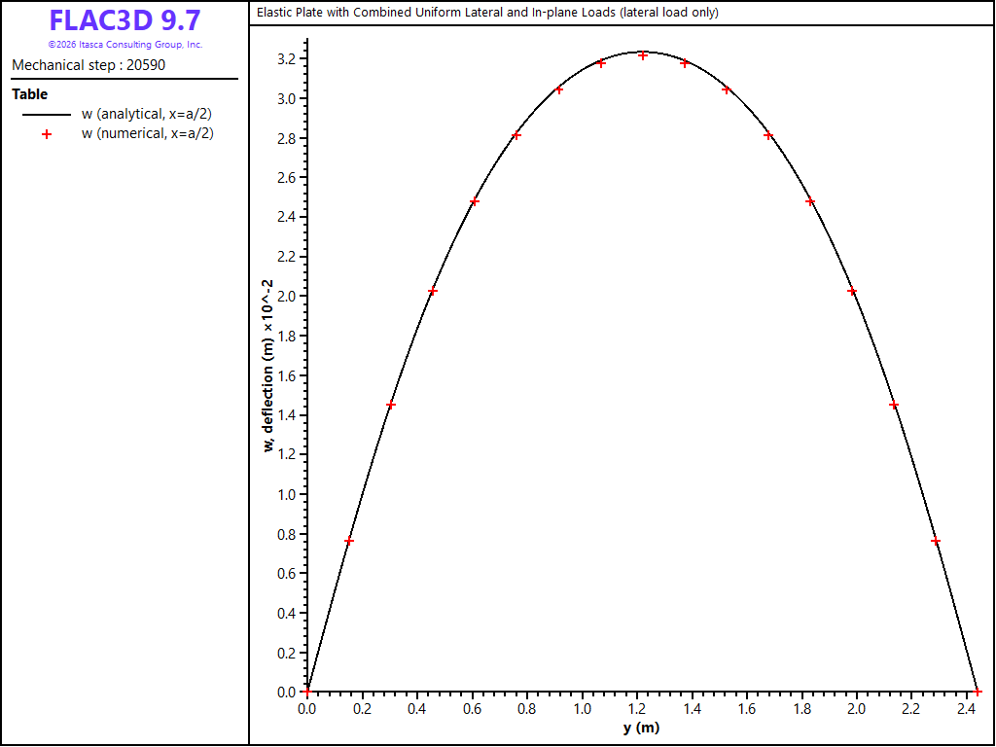The image size is (996, 747).
Task: Select the Mechanical step 20590 label
Action: 89,65
